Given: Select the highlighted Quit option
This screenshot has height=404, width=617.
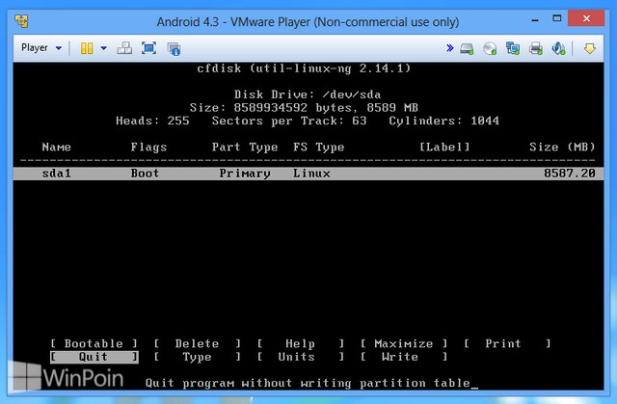Looking at the screenshot, I should [x=94, y=357].
